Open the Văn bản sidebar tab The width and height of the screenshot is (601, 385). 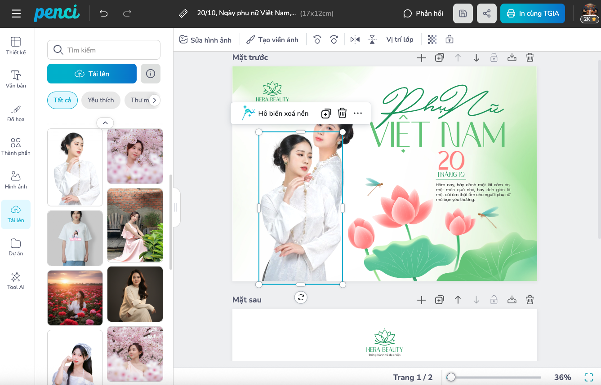pyautogui.click(x=16, y=79)
